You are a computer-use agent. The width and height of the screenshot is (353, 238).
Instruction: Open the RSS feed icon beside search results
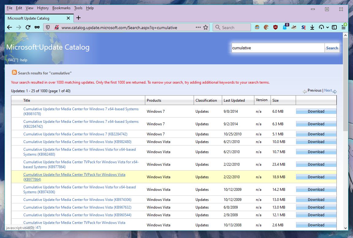click(13, 73)
